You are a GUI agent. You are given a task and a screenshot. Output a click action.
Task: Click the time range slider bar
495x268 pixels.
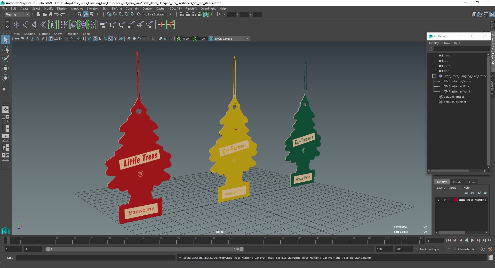(x=145, y=249)
